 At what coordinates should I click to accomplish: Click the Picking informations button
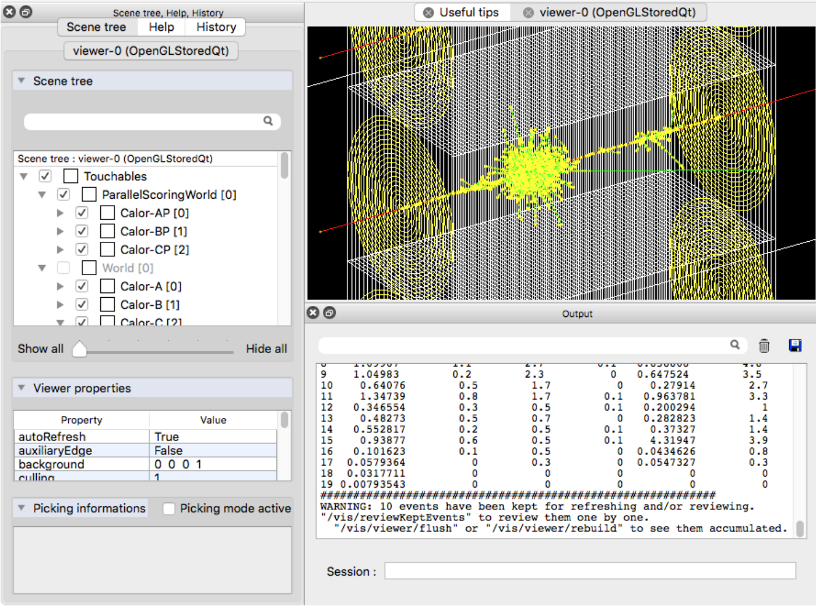[89, 509]
